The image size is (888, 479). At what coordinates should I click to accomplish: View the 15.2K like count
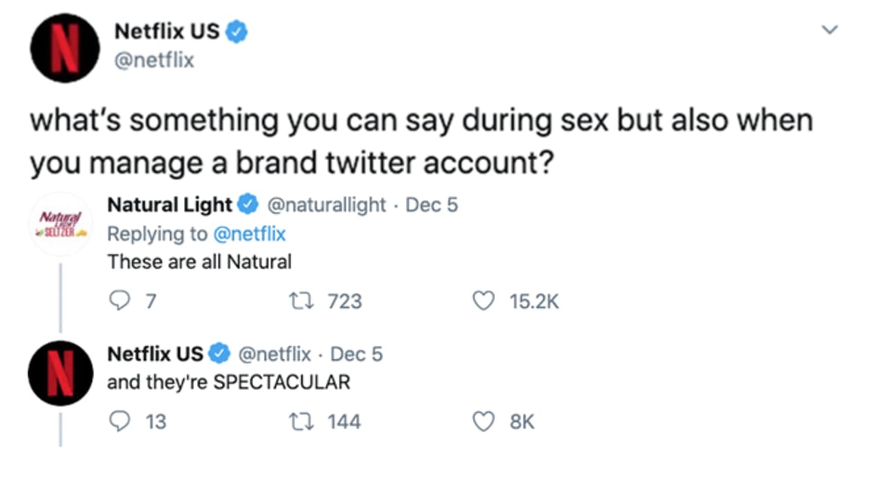(535, 301)
